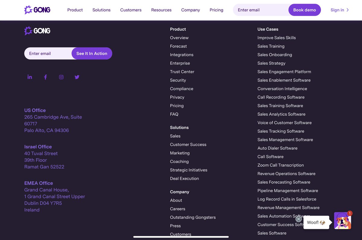Click the See It In Action button
Viewport: 362px width, 240px height.
click(x=92, y=53)
